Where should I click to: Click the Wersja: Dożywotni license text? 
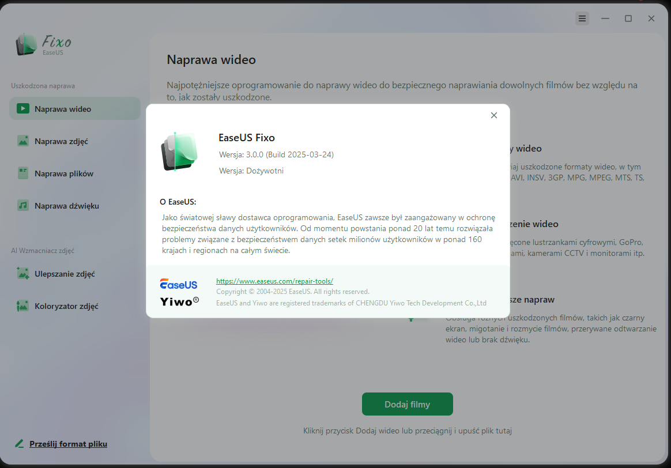click(x=251, y=171)
